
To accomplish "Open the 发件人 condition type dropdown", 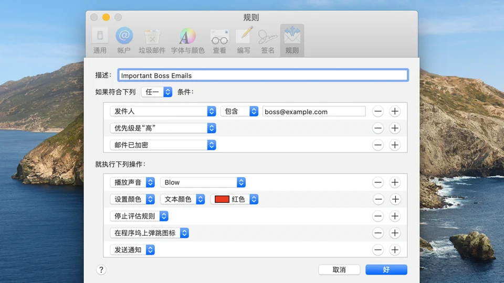I will click(163, 111).
